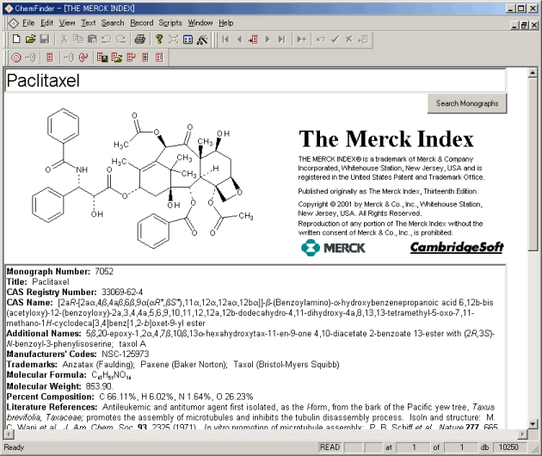Click the ChemFinder document icon in menu bar
542x456 pixels.
coord(13,23)
